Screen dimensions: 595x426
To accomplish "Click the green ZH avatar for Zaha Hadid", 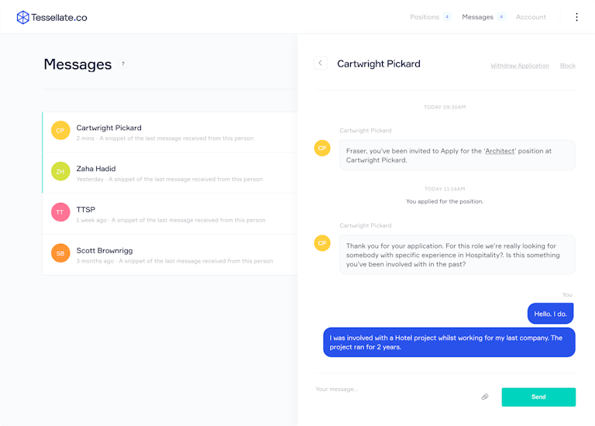I will point(60,171).
